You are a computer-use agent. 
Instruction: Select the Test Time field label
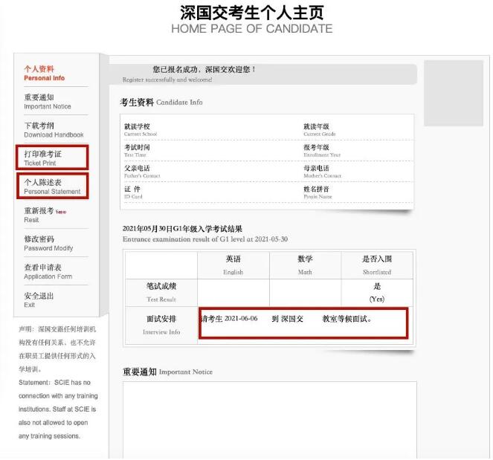pos(137,151)
